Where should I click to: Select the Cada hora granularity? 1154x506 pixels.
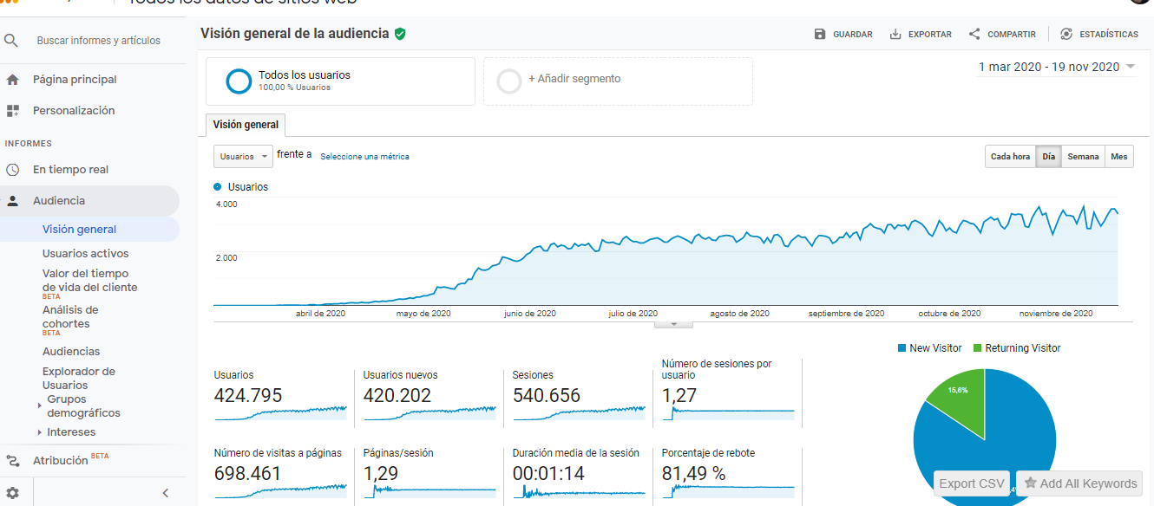[x=1010, y=157]
